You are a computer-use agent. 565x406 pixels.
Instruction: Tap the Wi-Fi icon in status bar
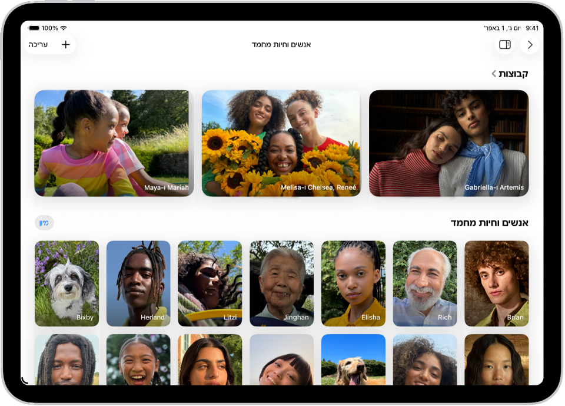[64, 28]
